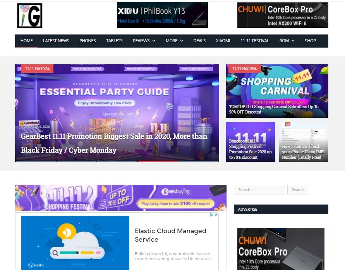This screenshot has width=345, height=270.
Task: Open the Geekbuying 11.11 Shopping Festival banner
Action: click(x=120, y=198)
